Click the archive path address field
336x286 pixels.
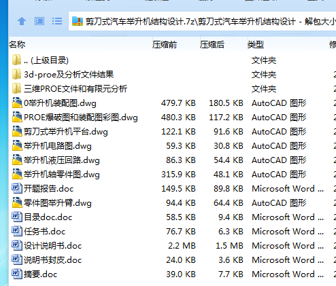coord(202,21)
